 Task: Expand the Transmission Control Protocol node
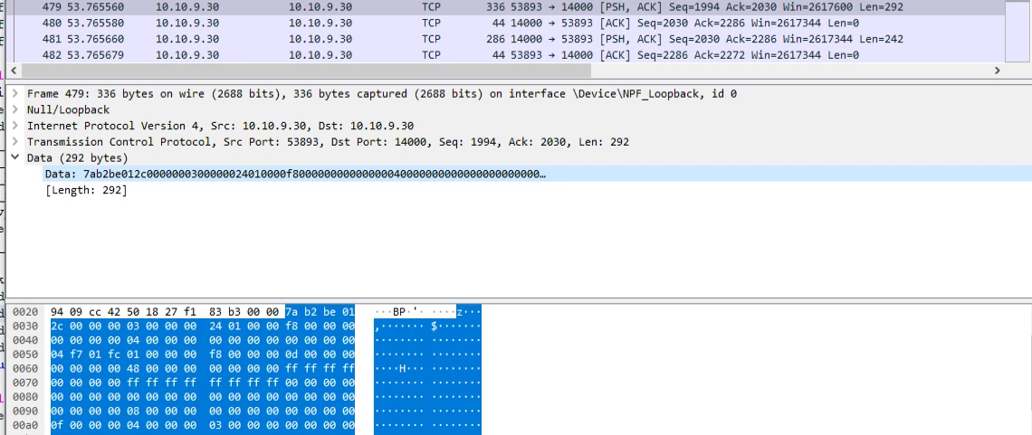(x=15, y=142)
